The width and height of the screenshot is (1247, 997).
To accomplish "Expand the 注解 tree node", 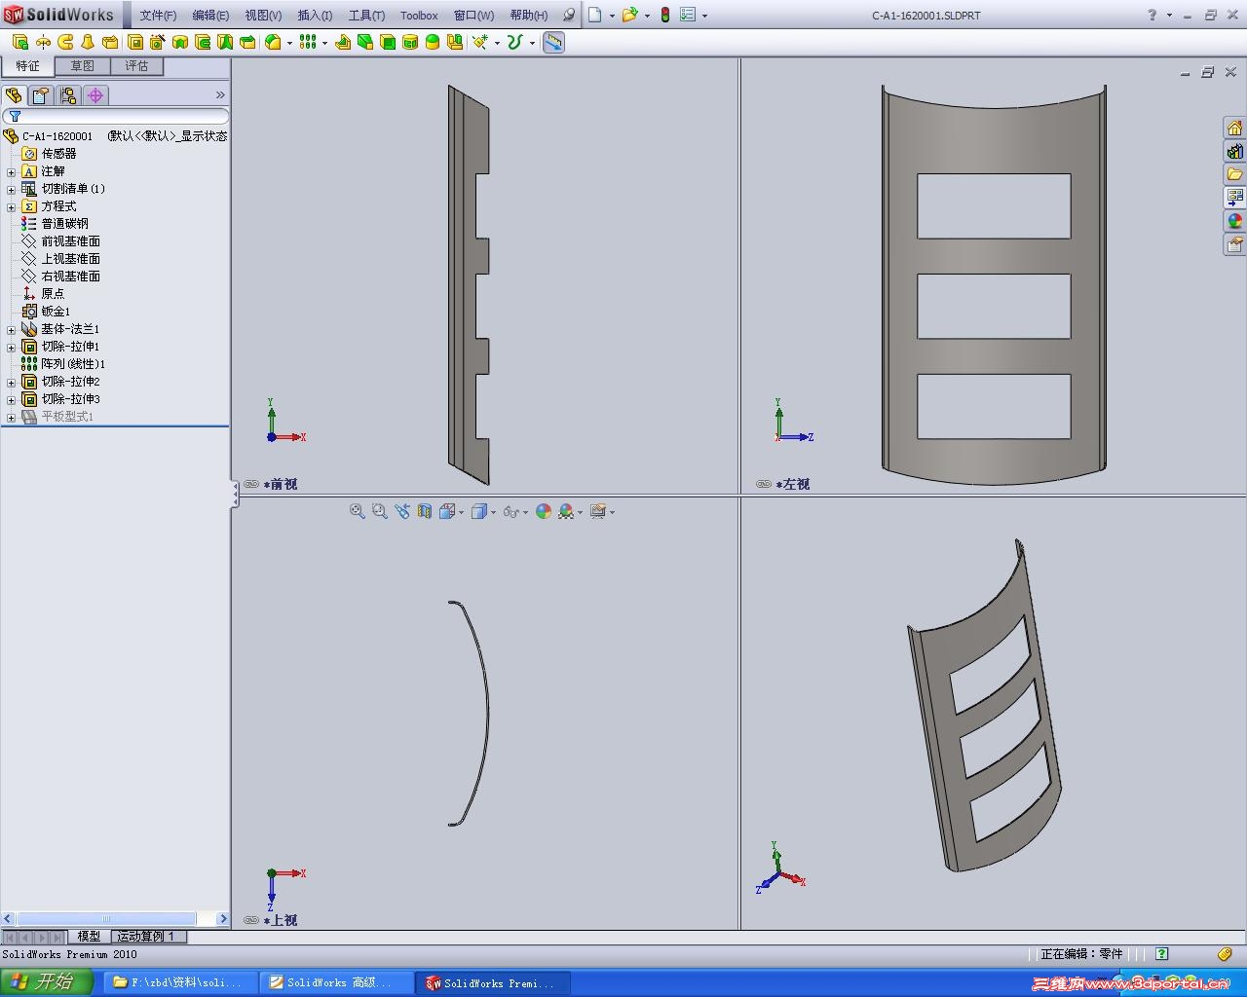I will [x=11, y=171].
